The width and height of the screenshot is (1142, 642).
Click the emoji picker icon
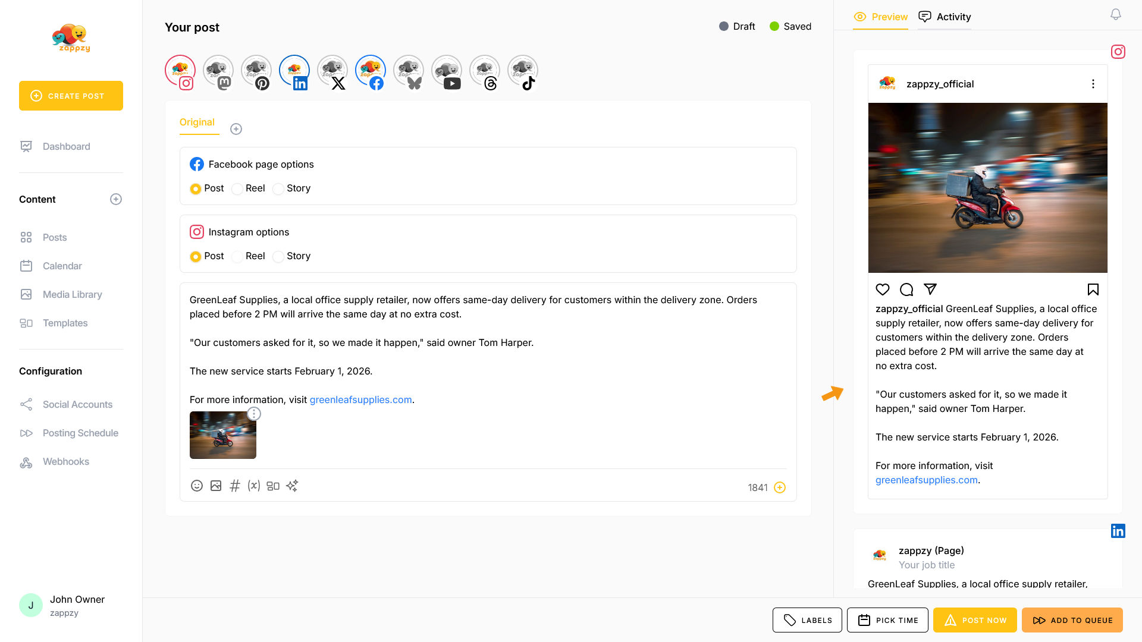pos(197,486)
